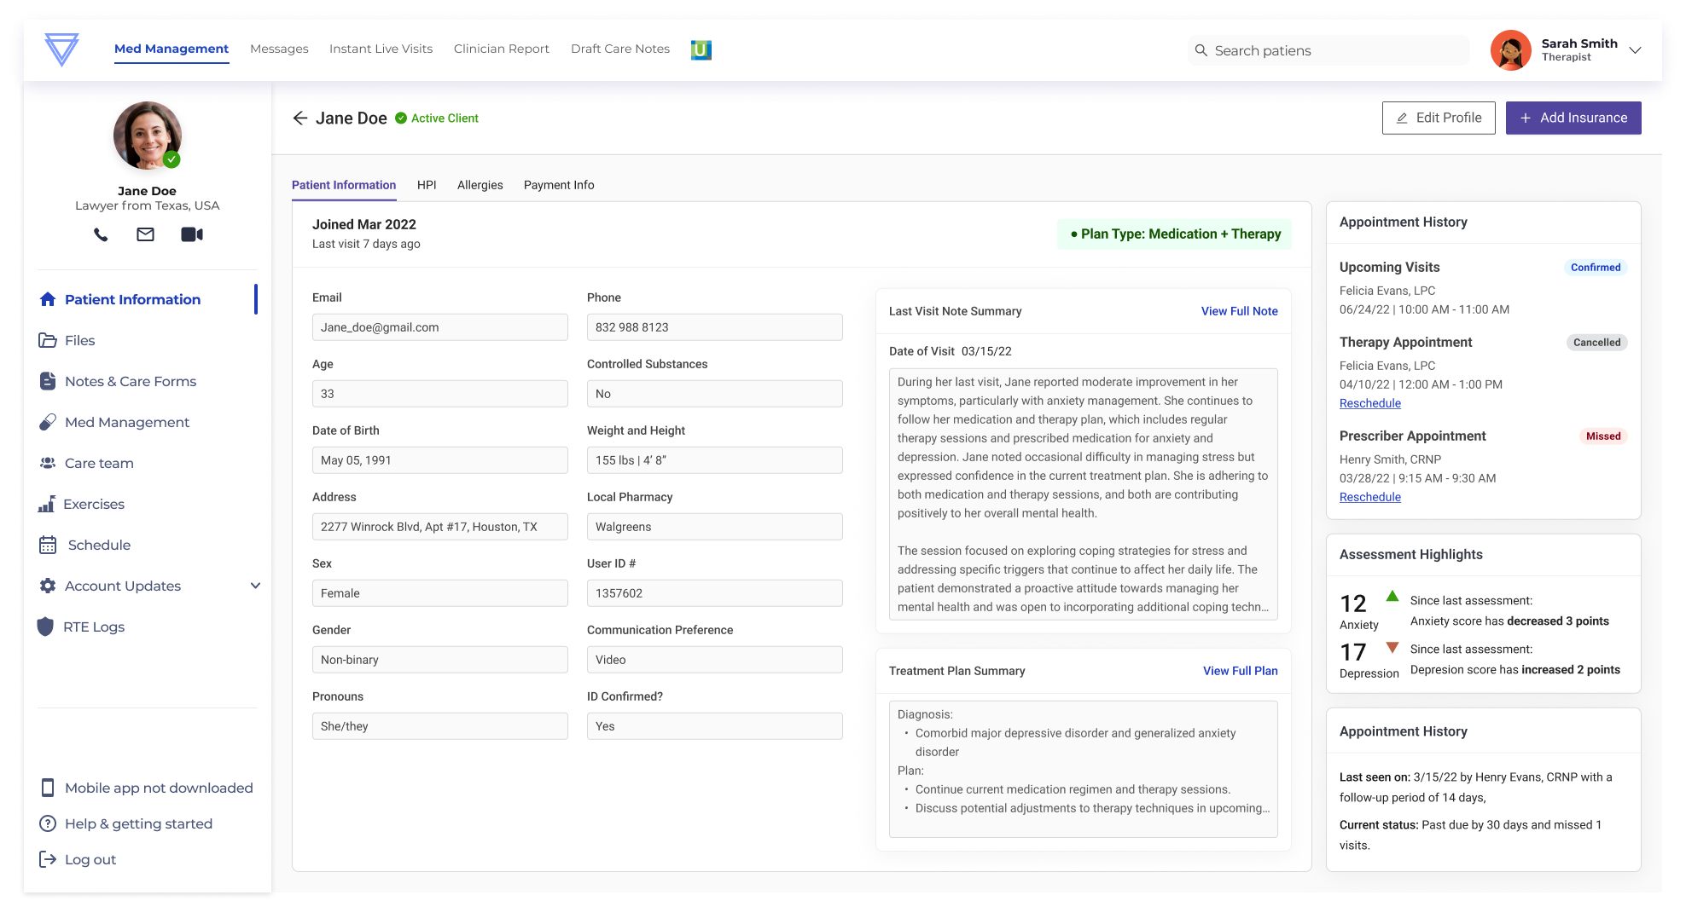Expand the Account Updates chevron
This screenshot has height=901, width=1686.
point(255,586)
